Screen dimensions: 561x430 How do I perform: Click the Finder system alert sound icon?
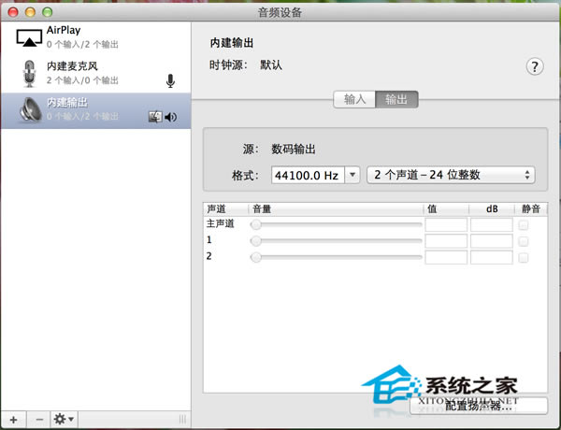tap(155, 117)
